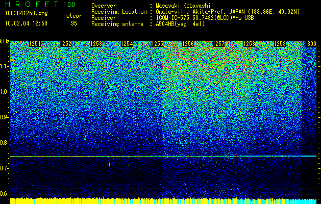Click the bright carrier line near 0.75 kHz
321x204 pixels.
(163, 157)
